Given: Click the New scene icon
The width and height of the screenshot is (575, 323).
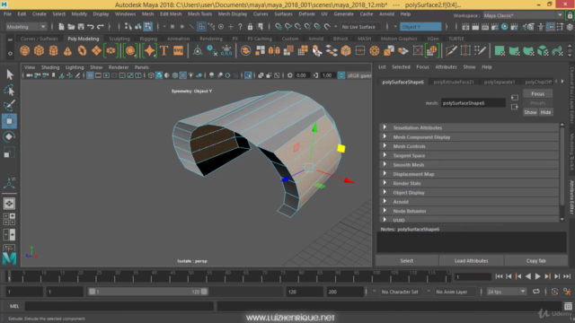Looking at the screenshot, I should pyautogui.click(x=61, y=27).
